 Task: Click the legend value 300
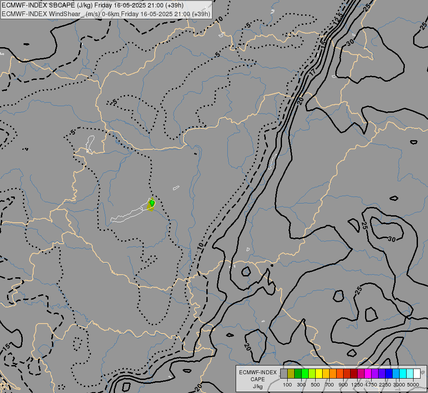coord(301,385)
